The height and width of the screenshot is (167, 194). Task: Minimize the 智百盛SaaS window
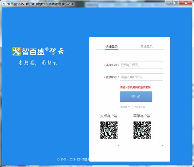169,3
